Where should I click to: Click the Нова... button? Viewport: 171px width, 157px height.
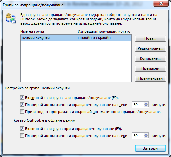pos(150,38)
